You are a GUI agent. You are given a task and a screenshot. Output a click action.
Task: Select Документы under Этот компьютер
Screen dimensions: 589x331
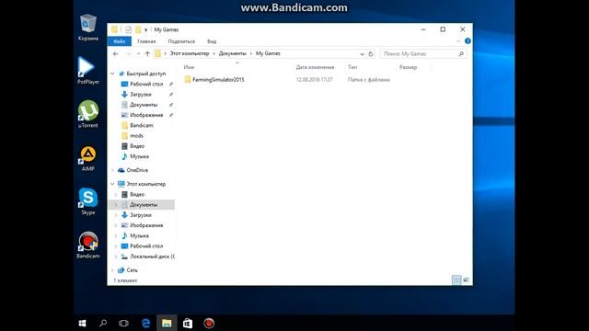pyautogui.click(x=144, y=205)
